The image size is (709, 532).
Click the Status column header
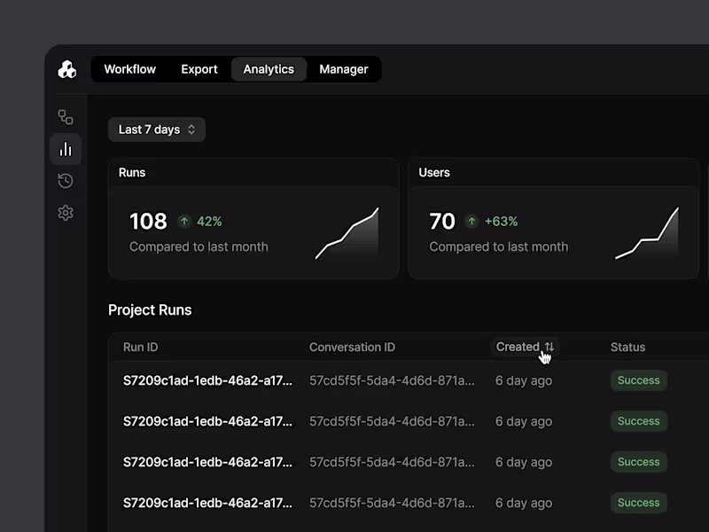coord(627,347)
